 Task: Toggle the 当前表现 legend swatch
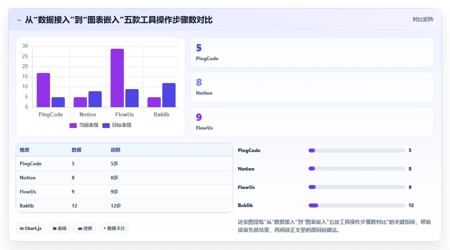tap(73, 125)
